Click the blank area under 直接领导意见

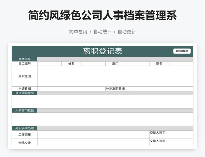(102, 101)
